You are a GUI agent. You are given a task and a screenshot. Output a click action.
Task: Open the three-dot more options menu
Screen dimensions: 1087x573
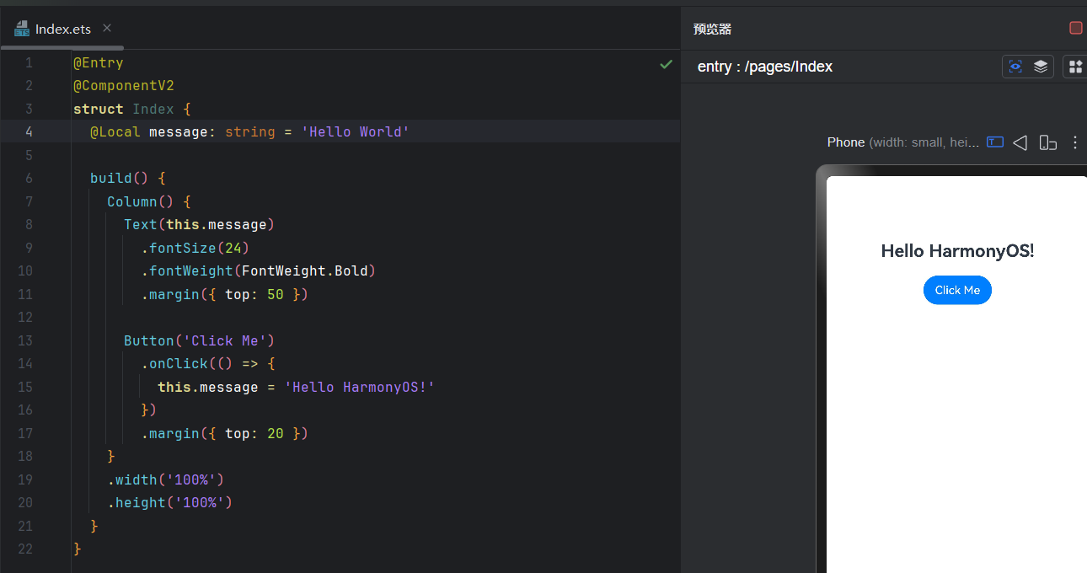1074,142
